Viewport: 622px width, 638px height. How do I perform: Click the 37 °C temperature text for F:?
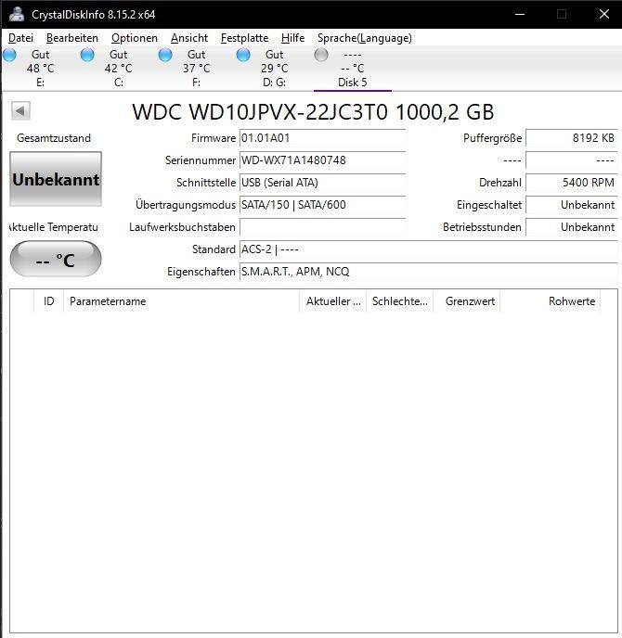pyautogui.click(x=196, y=69)
